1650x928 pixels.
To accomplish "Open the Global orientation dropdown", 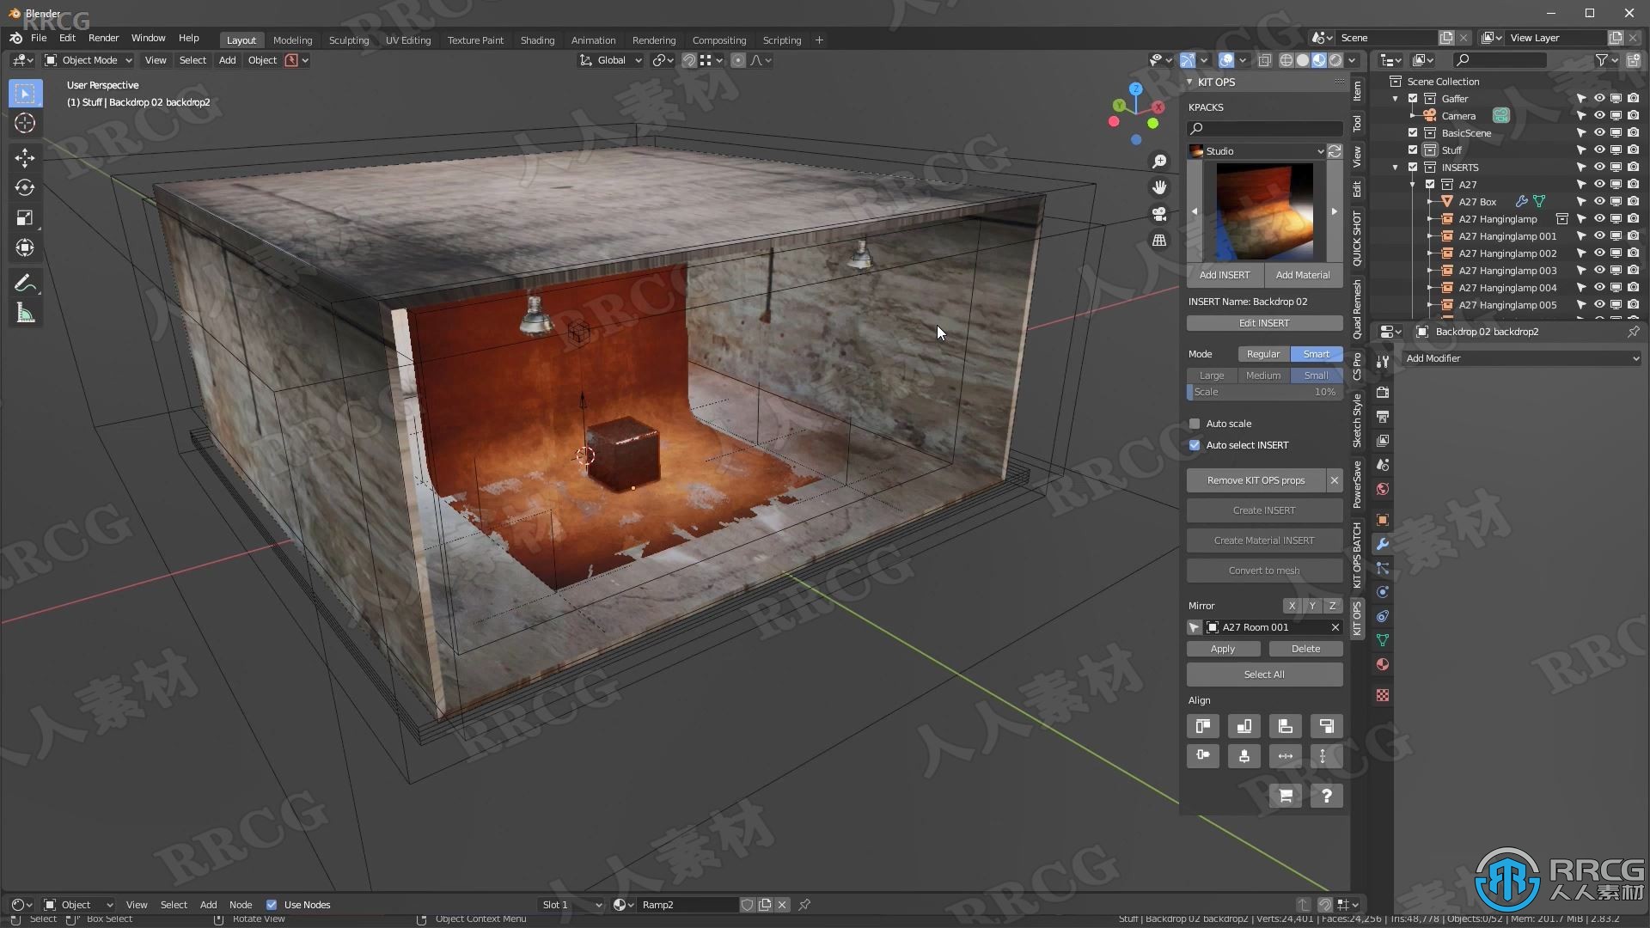I will [x=611, y=60].
